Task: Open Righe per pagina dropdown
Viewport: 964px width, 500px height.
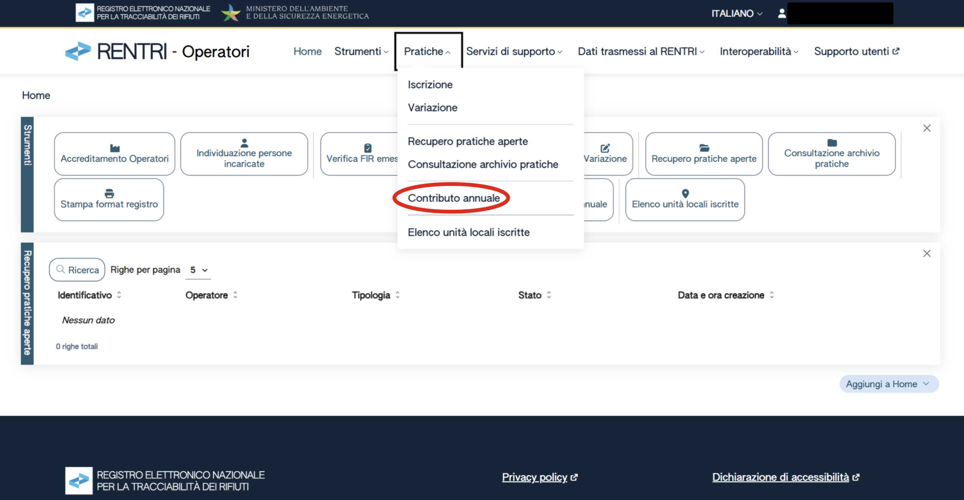Action: (x=198, y=270)
